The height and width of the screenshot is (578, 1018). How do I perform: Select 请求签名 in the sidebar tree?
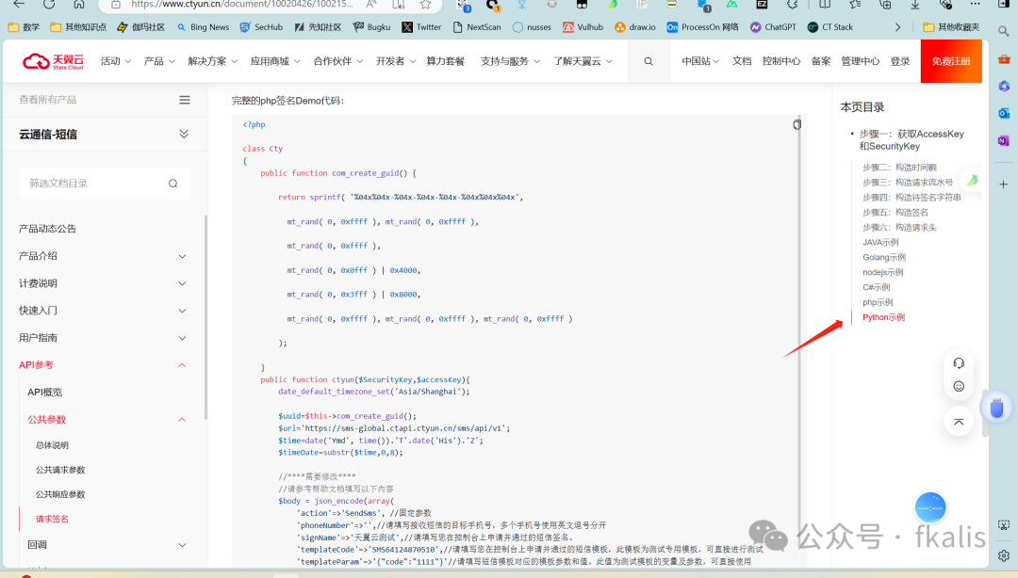tap(52, 519)
